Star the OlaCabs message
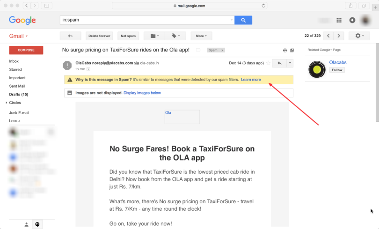 click(268, 63)
